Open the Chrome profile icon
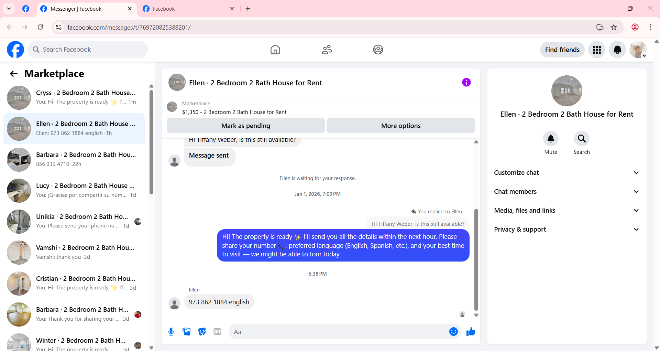Screen dimensions: 660x351 coord(635,27)
